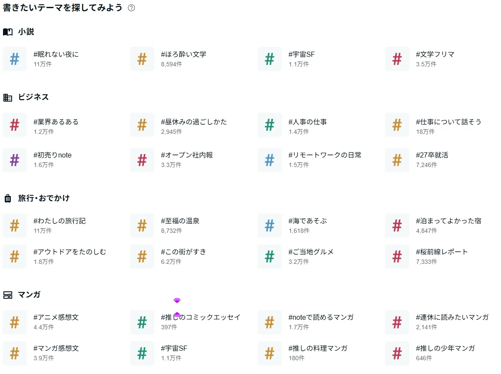Open the #マンガ感想文 hashtag
This screenshot has width=501, height=374.
tap(56, 348)
